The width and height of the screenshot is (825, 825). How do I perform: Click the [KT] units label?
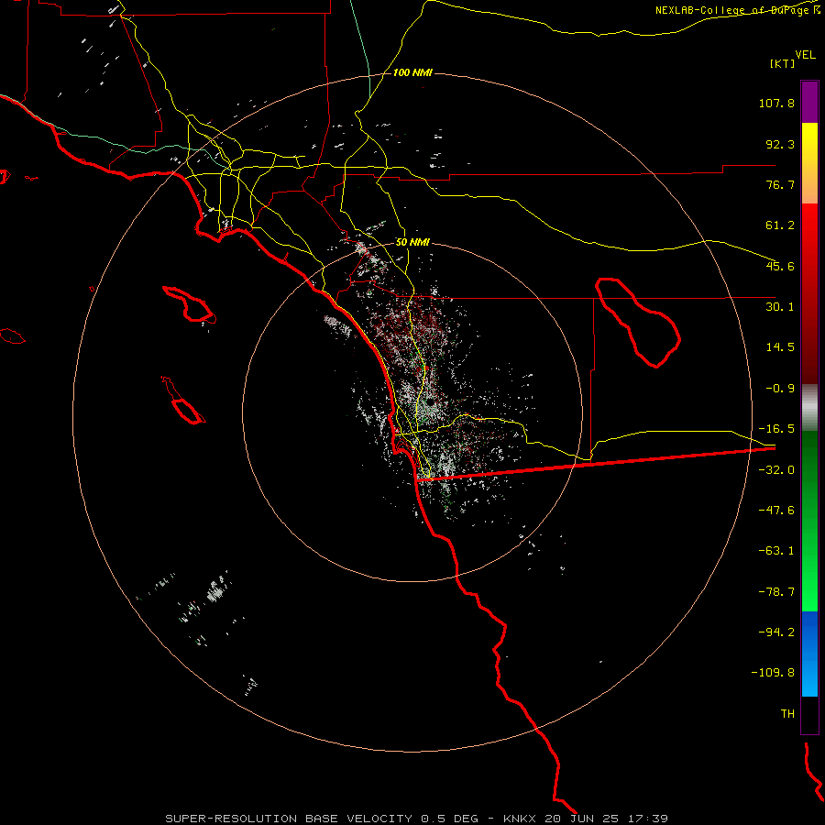coord(783,63)
